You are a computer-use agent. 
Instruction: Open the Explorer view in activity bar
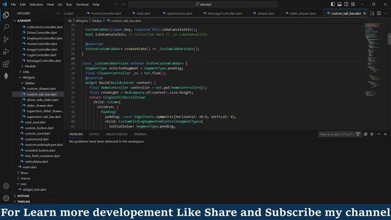(6, 15)
